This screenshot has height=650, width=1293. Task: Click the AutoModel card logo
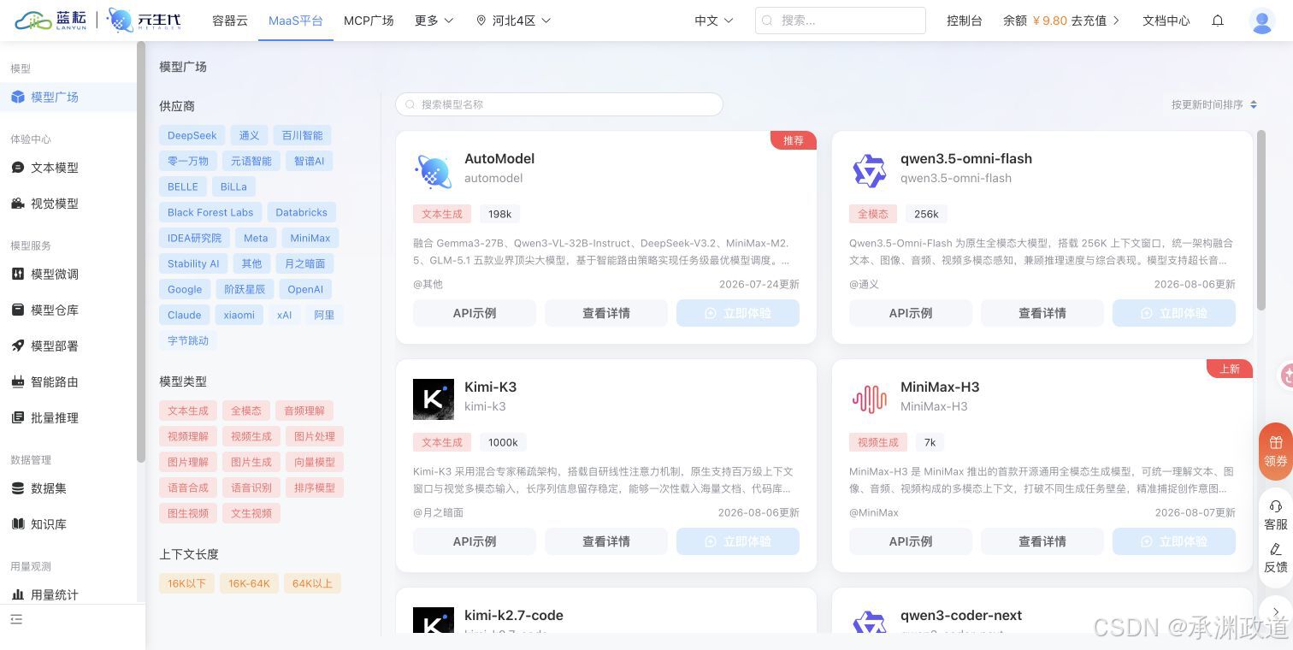click(x=434, y=171)
